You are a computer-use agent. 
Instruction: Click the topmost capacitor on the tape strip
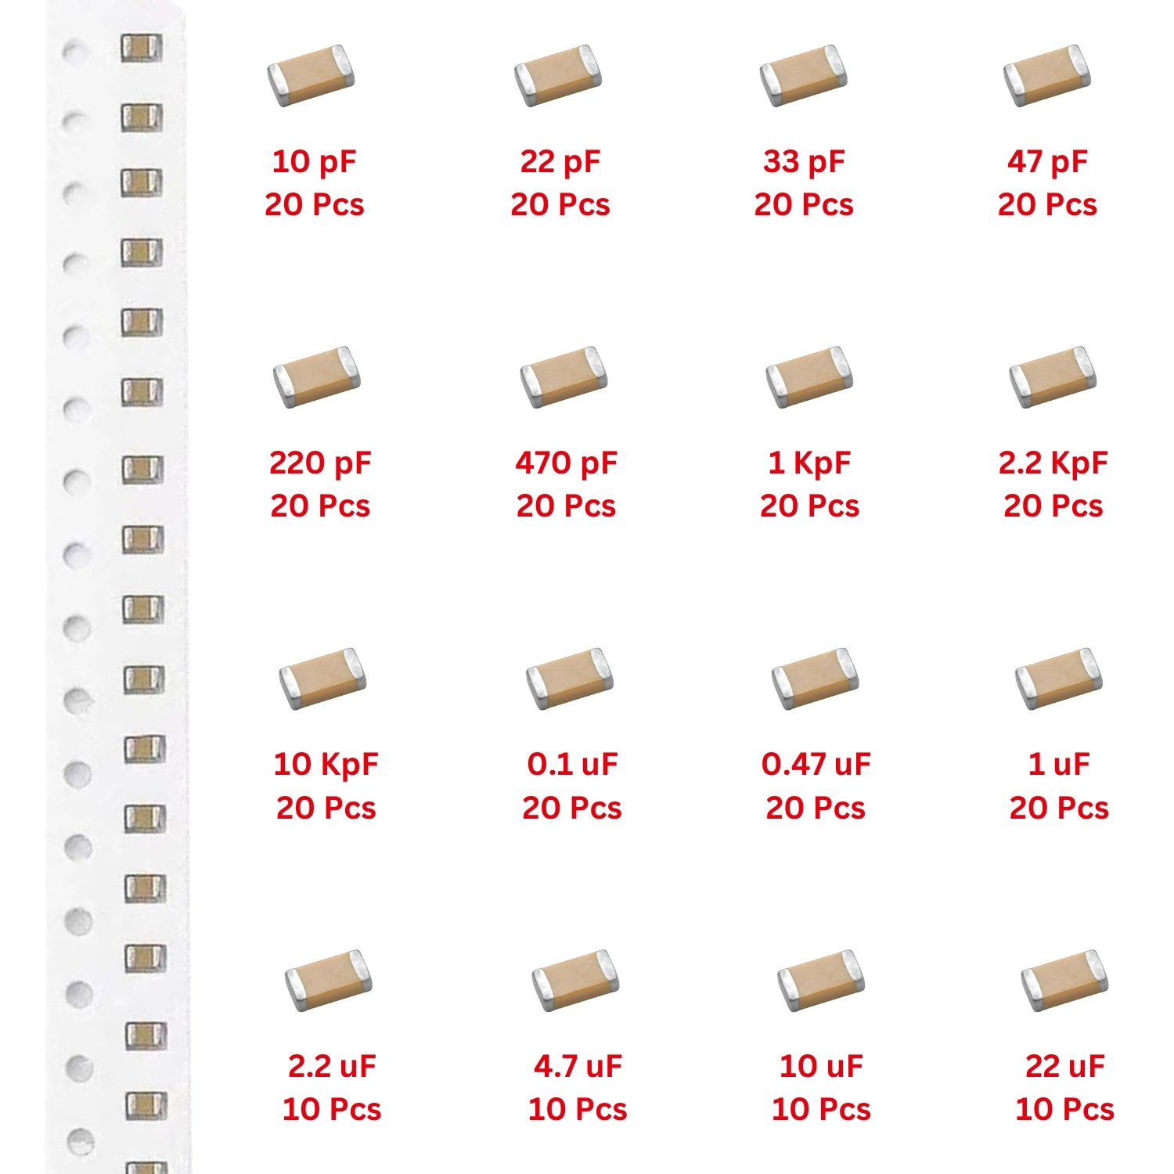142,48
